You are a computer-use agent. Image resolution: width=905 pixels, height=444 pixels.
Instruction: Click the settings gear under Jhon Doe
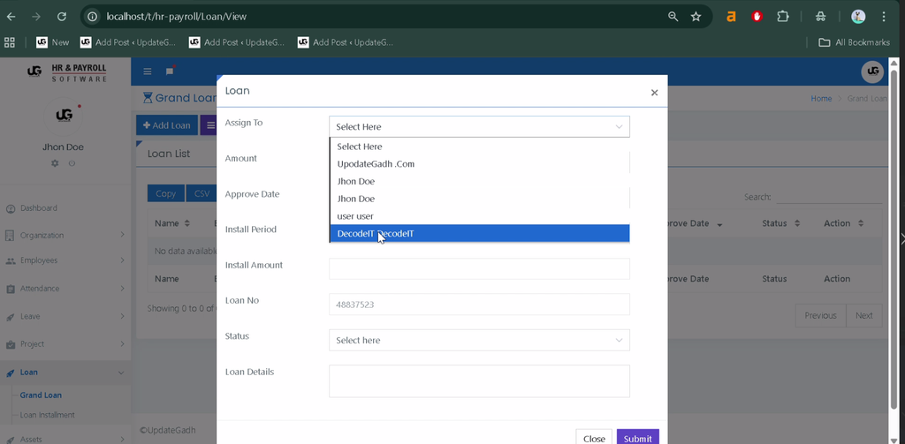55,163
